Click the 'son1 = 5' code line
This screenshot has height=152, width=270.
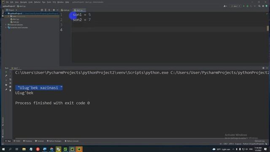coord(81,15)
